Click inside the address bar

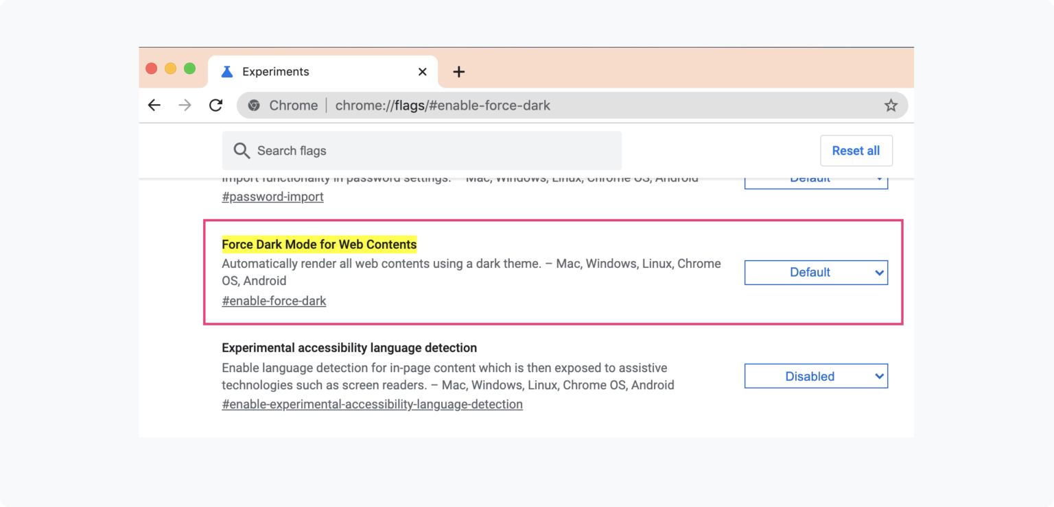(x=480, y=105)
